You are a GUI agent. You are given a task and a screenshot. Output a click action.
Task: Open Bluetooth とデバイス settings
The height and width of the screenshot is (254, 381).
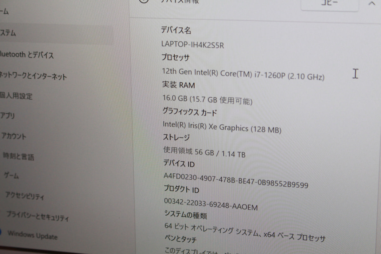27,55
